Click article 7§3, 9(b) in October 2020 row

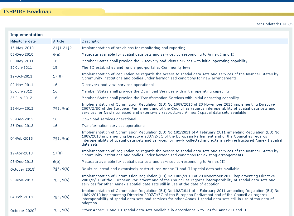pyautogui.click(x=61, y=210)
